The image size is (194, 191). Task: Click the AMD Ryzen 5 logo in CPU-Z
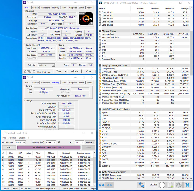click(86, 19)
